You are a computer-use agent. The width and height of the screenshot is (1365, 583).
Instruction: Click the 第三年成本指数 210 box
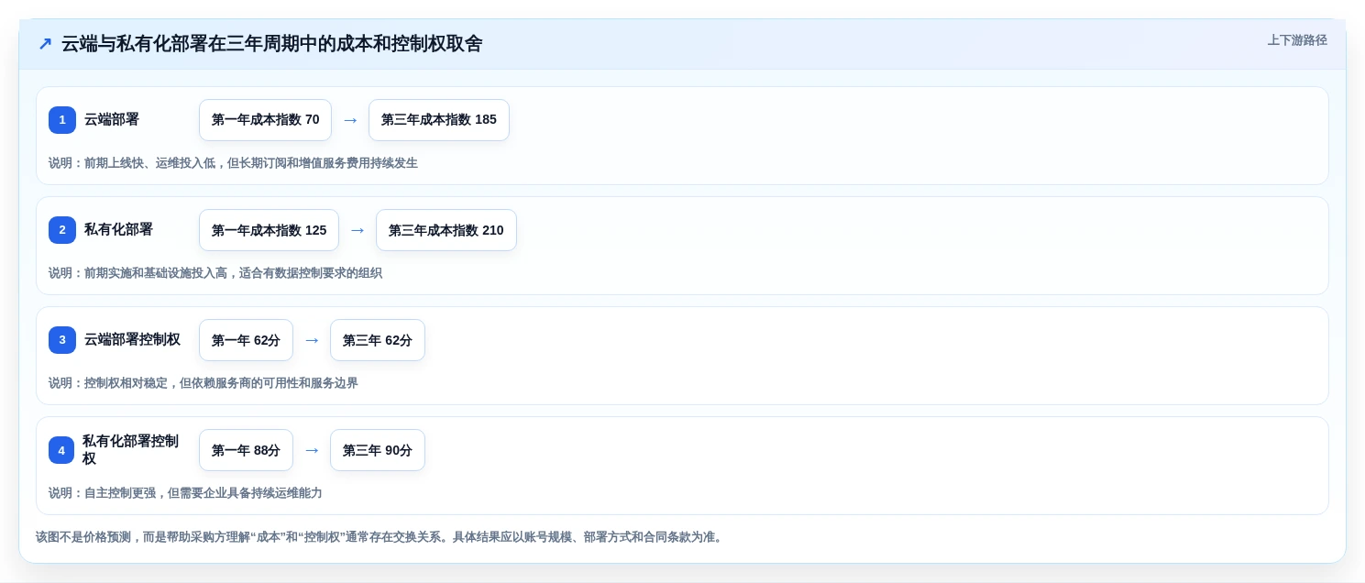pyautogui.click(x=446, y=230)
